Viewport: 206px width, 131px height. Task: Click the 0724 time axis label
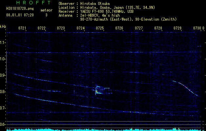click(x=81, y=28)
